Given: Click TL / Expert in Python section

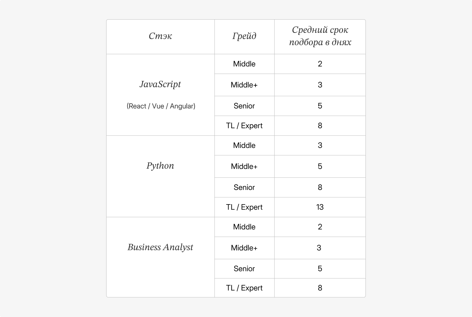Looking at the screenshot, I should [244, 207].
